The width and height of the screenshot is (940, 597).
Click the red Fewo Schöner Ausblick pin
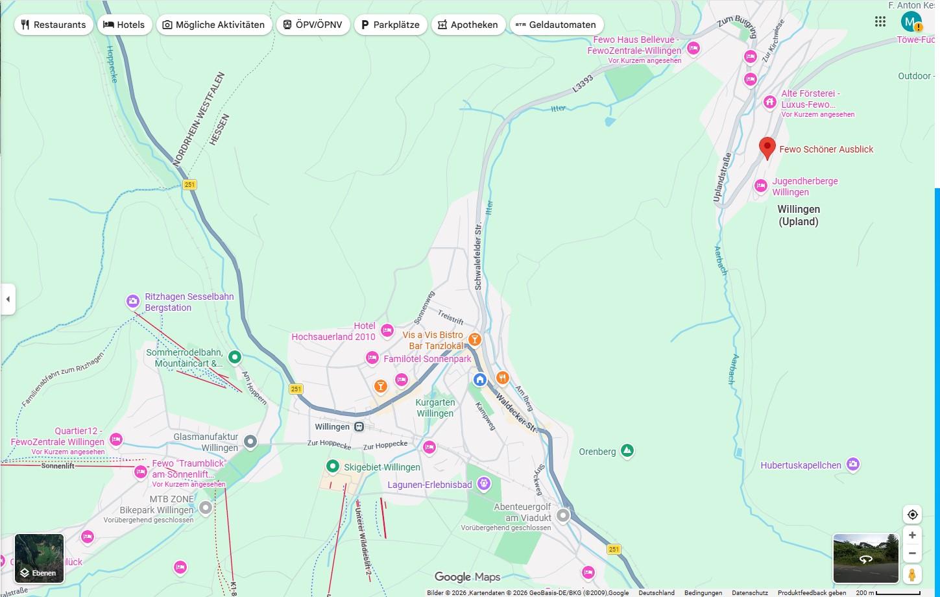tap(767, 147)
